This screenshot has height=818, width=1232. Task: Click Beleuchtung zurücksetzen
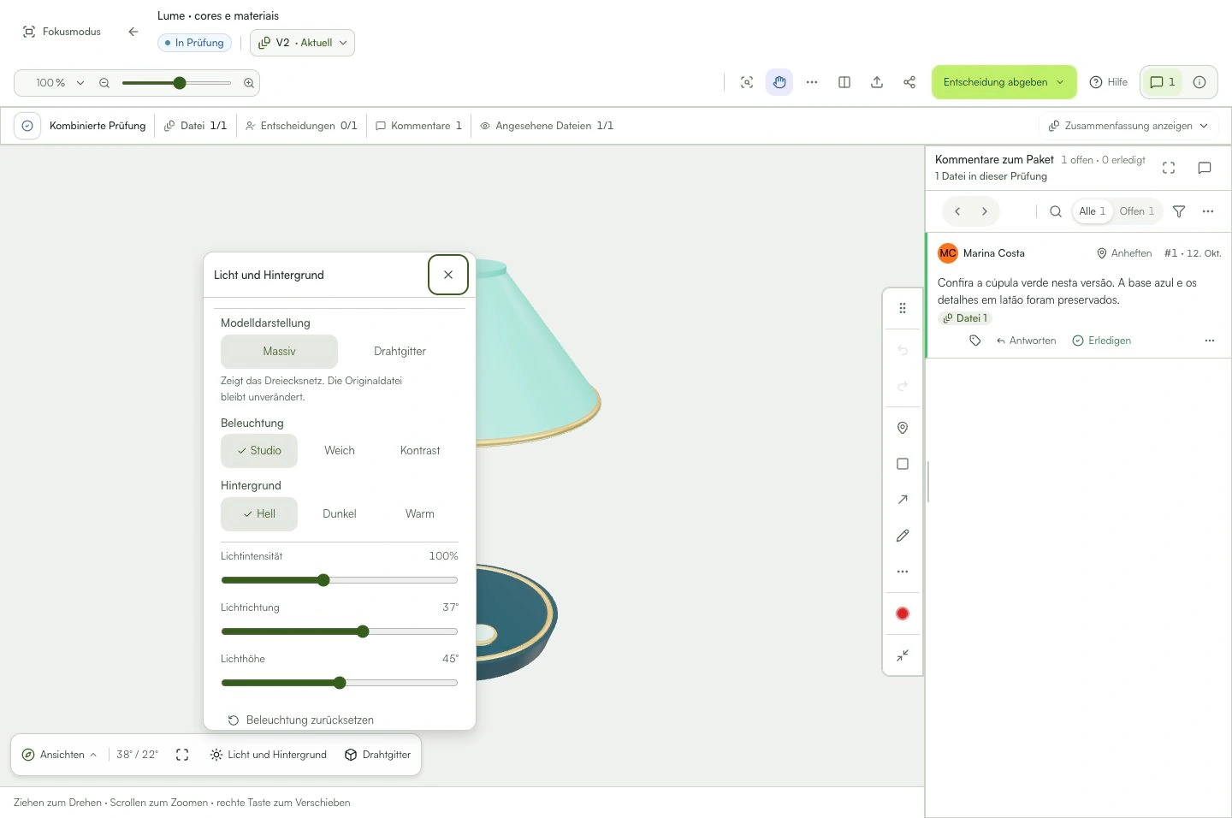[x=301, y=720]
